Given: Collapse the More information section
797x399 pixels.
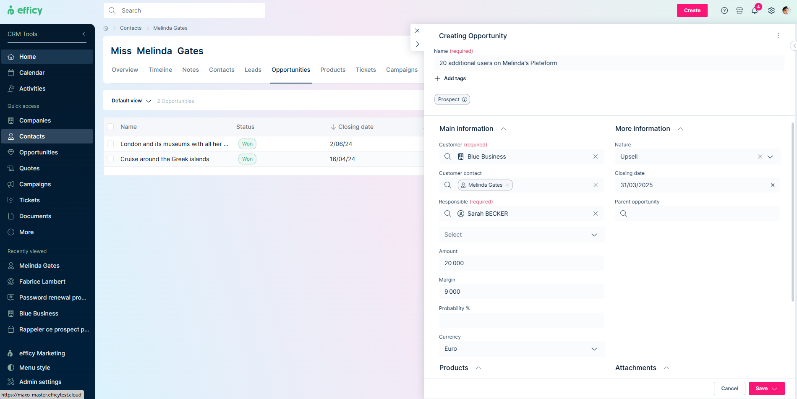Looking at the screenshot, I should (x=680, y=129).
